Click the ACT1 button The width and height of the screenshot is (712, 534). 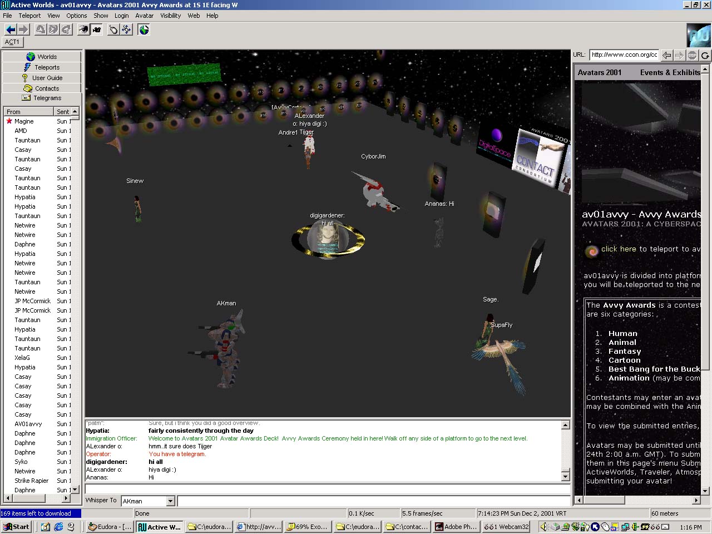[x=12, y=42]
